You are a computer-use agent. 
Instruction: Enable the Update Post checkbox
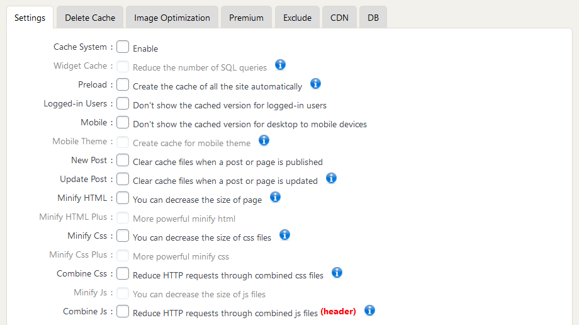click(123, 179)
